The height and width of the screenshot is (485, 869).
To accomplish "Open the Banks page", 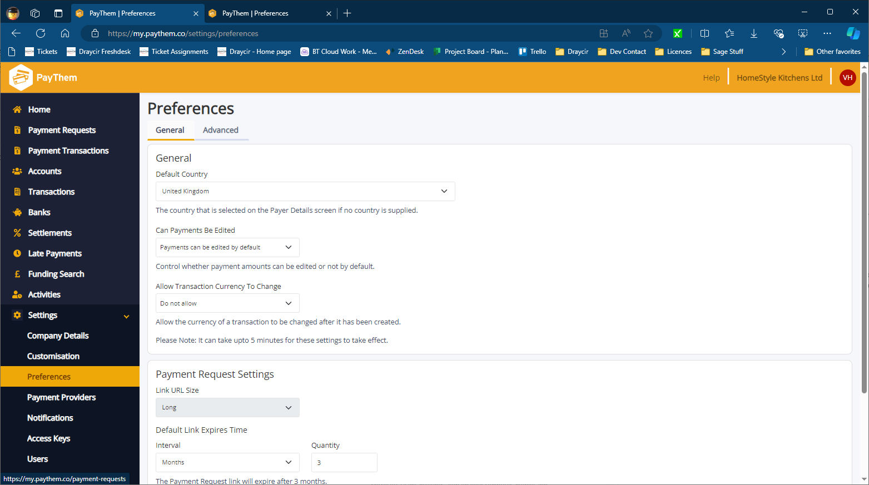I will [x=39, y=212].
